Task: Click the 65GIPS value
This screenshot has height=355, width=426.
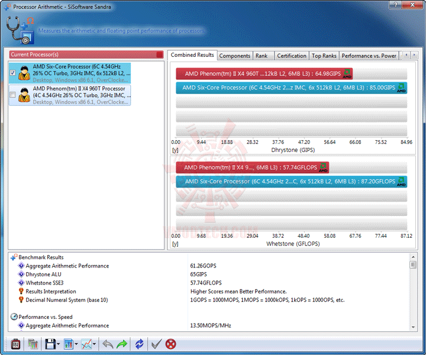Action: (199, 274)
